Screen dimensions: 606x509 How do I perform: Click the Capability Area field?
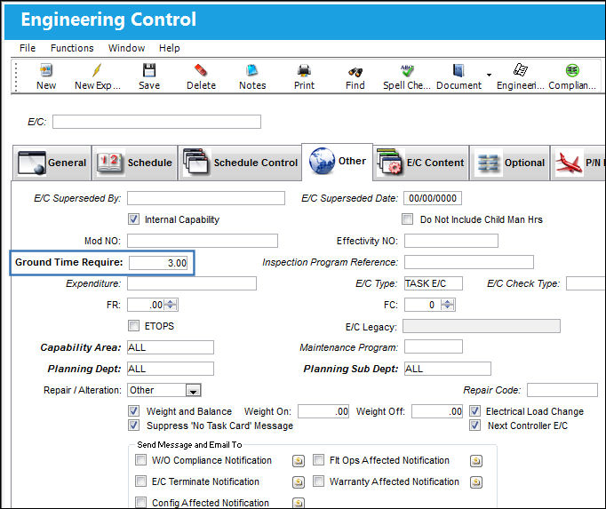pyautogui.click(x=171, y=347)
